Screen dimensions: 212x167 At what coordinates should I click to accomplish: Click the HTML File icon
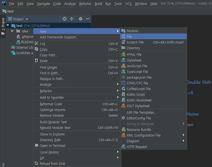click(x=123, y=54)
